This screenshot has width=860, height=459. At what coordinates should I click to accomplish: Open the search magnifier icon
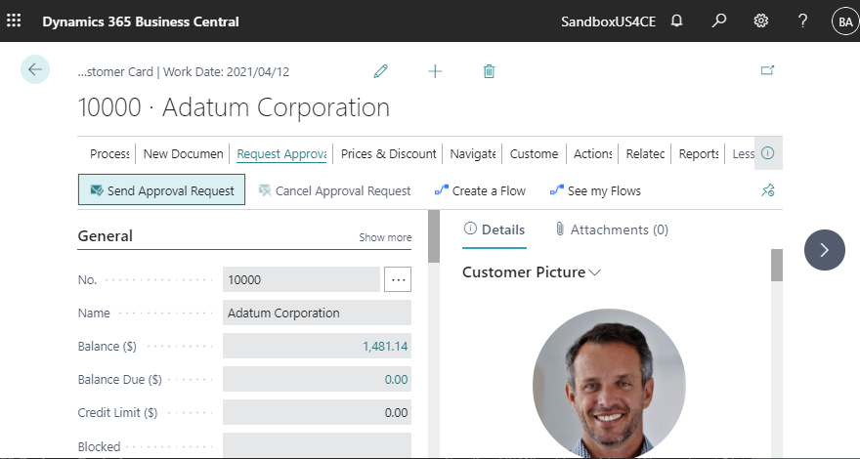[x=718, y=21]
